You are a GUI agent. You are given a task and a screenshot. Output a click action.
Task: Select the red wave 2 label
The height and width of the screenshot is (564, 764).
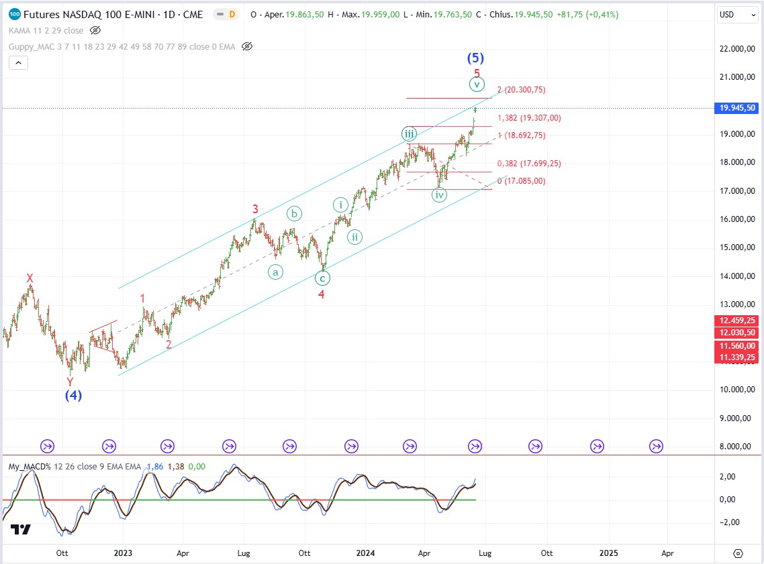(169, 345)
